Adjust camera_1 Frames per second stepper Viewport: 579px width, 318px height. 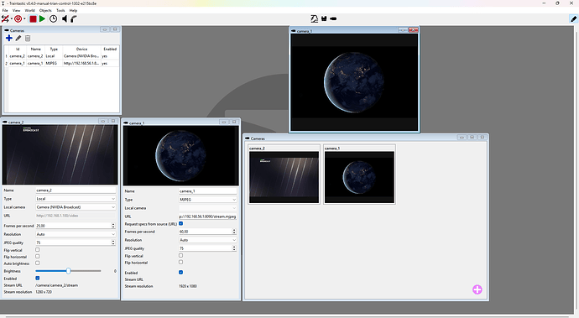[x=234, y=232]
